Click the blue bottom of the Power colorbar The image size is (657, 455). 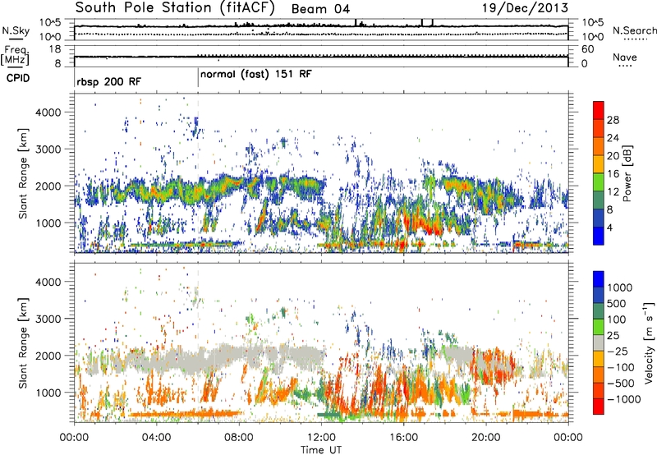599,236
